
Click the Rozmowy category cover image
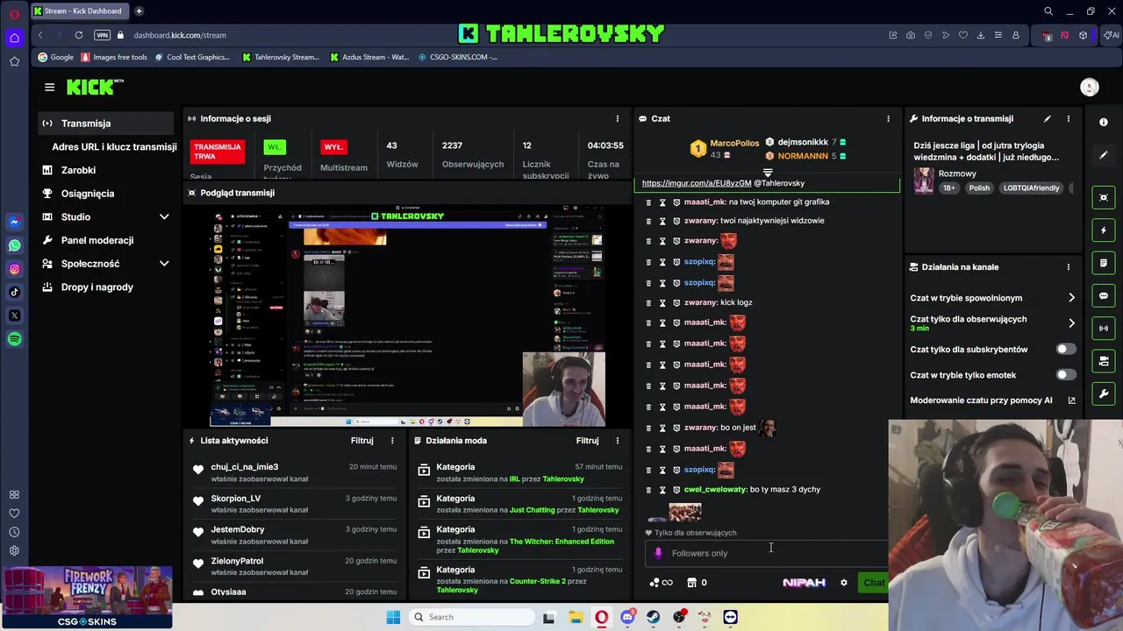pyautogui.click(x=924, y=181)
